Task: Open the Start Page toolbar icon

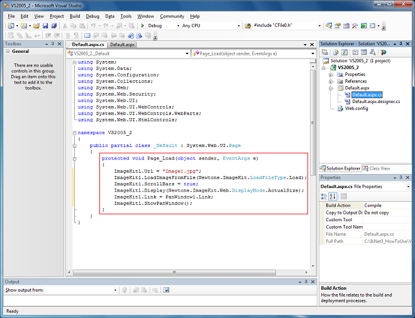Action: (x=364, y=26)
